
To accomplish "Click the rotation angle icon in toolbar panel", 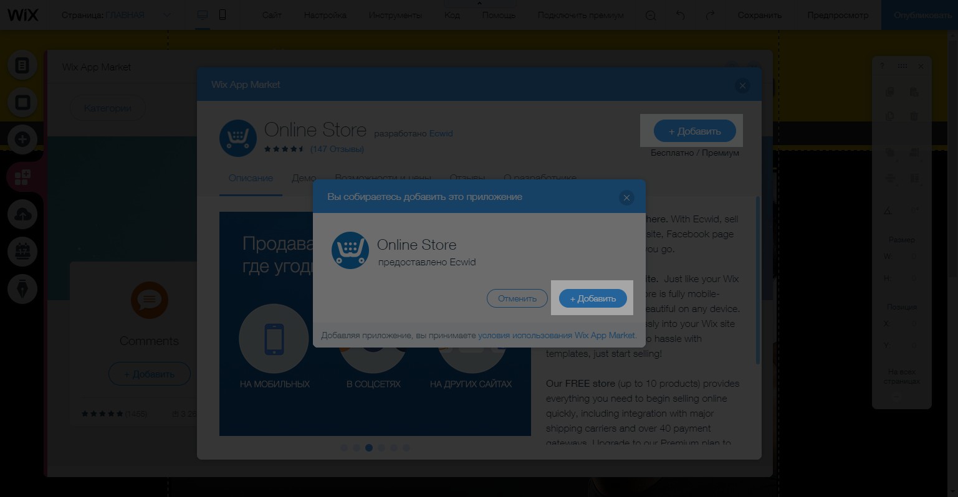I will click(889, 211).
